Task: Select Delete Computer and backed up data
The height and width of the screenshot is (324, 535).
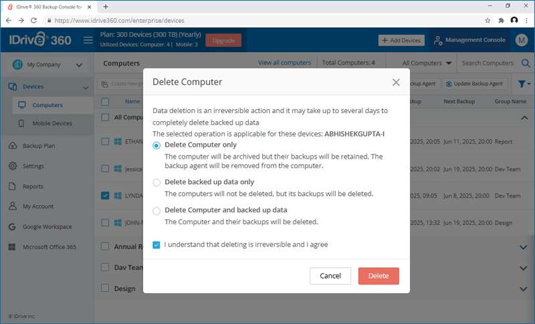Action: pyautogui.click(x=156, y=210)
